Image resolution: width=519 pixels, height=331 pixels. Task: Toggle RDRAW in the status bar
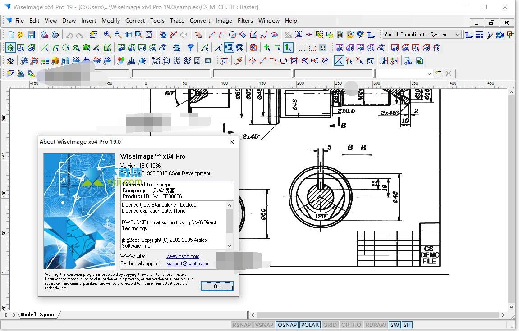click(x=376, y=325)
